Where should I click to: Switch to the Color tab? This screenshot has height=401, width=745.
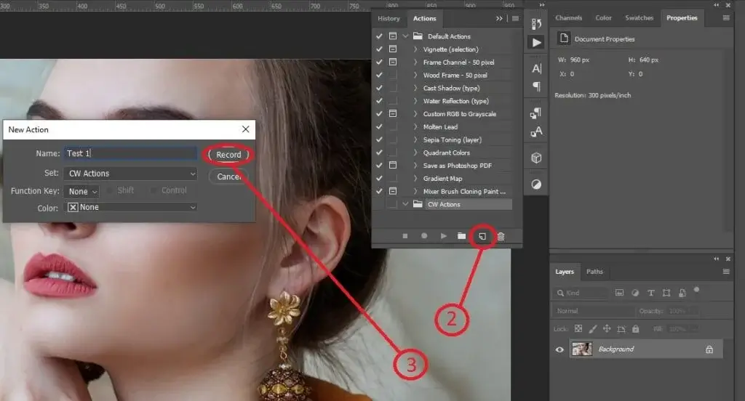pyautogui.click(x=603, y=17)
